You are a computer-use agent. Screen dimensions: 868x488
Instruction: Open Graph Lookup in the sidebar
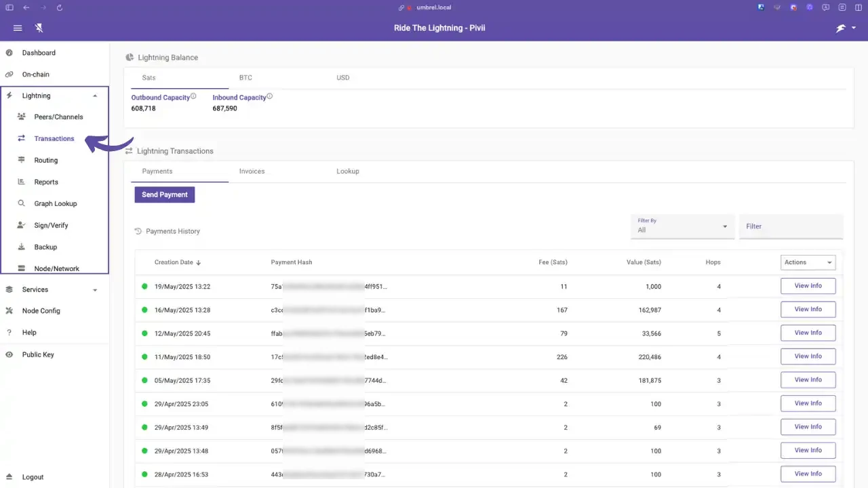point(56,204)
